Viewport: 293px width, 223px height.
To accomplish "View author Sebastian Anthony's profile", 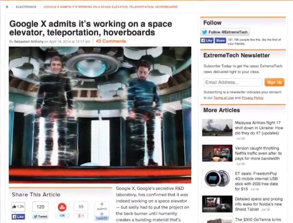I will (x=29, y=41).
